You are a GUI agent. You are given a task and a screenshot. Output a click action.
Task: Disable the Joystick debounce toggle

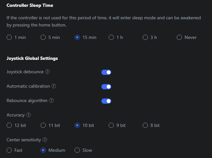[106, 72]
